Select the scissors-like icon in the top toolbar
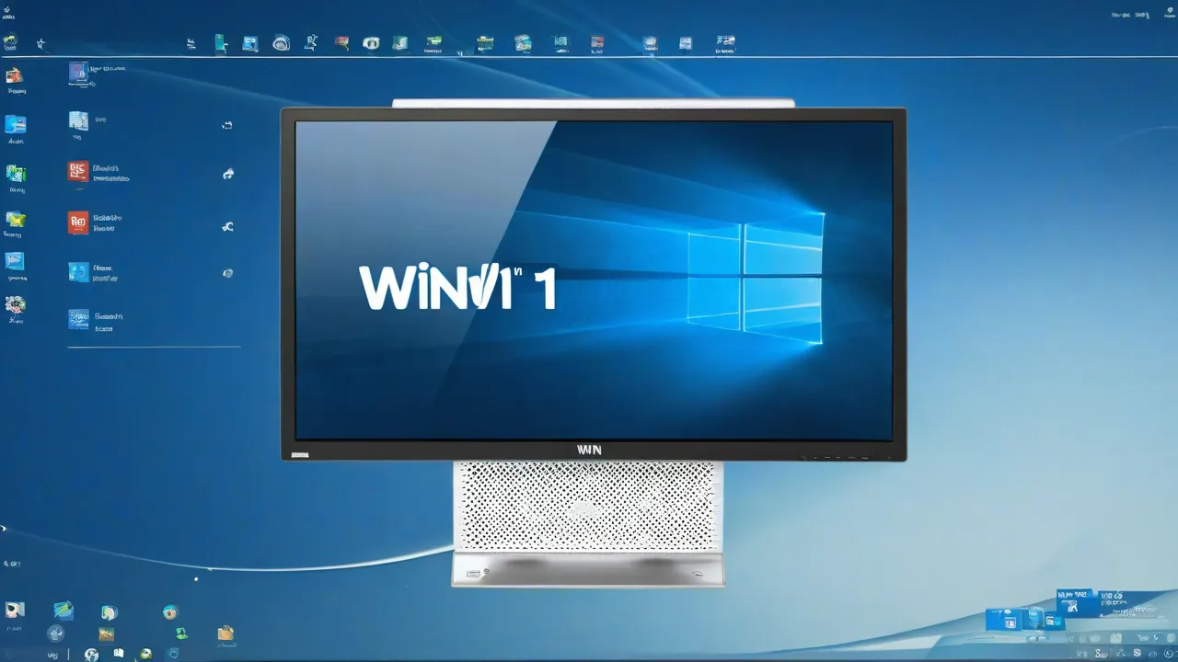Image resolution: width=1178 pixels, height=662 pixels. (311, 41)
